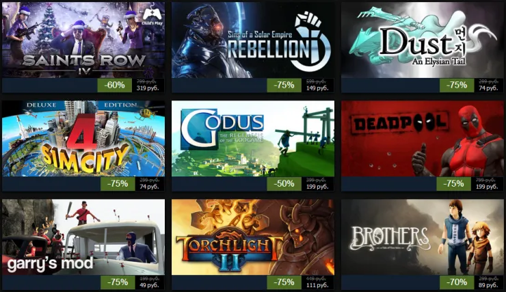
Task: Click the 89 руб. price under Brothers
Action: [x=488, y=285]
